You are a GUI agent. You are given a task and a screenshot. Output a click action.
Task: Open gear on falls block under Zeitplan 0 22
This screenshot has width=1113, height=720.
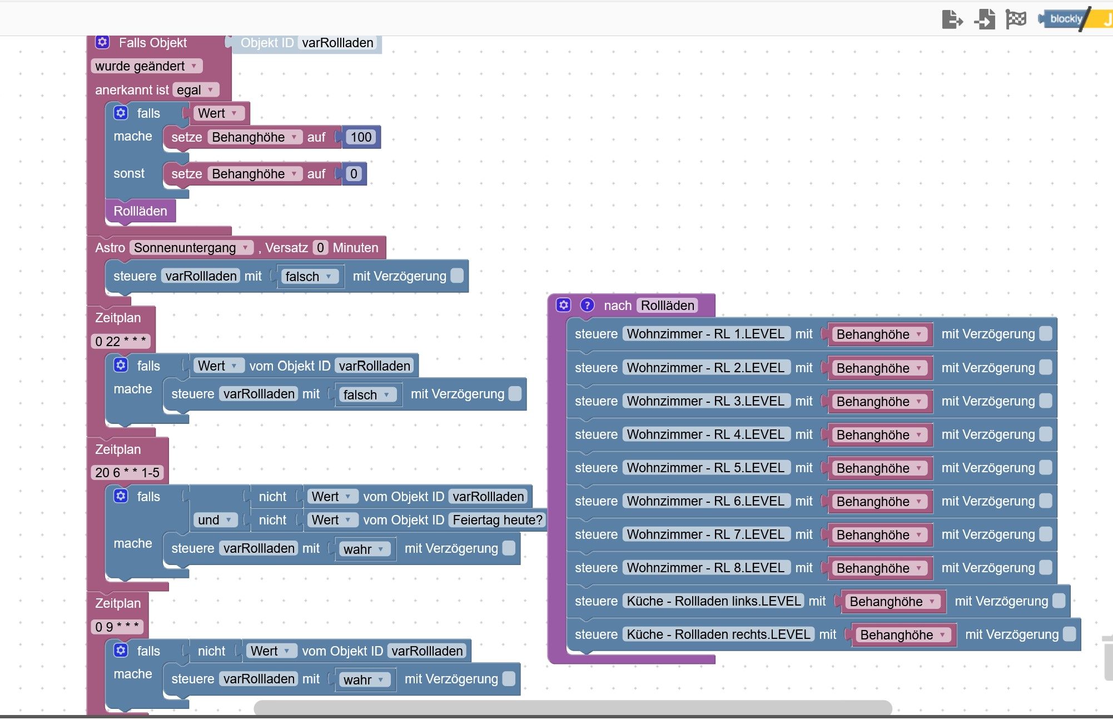121,366
